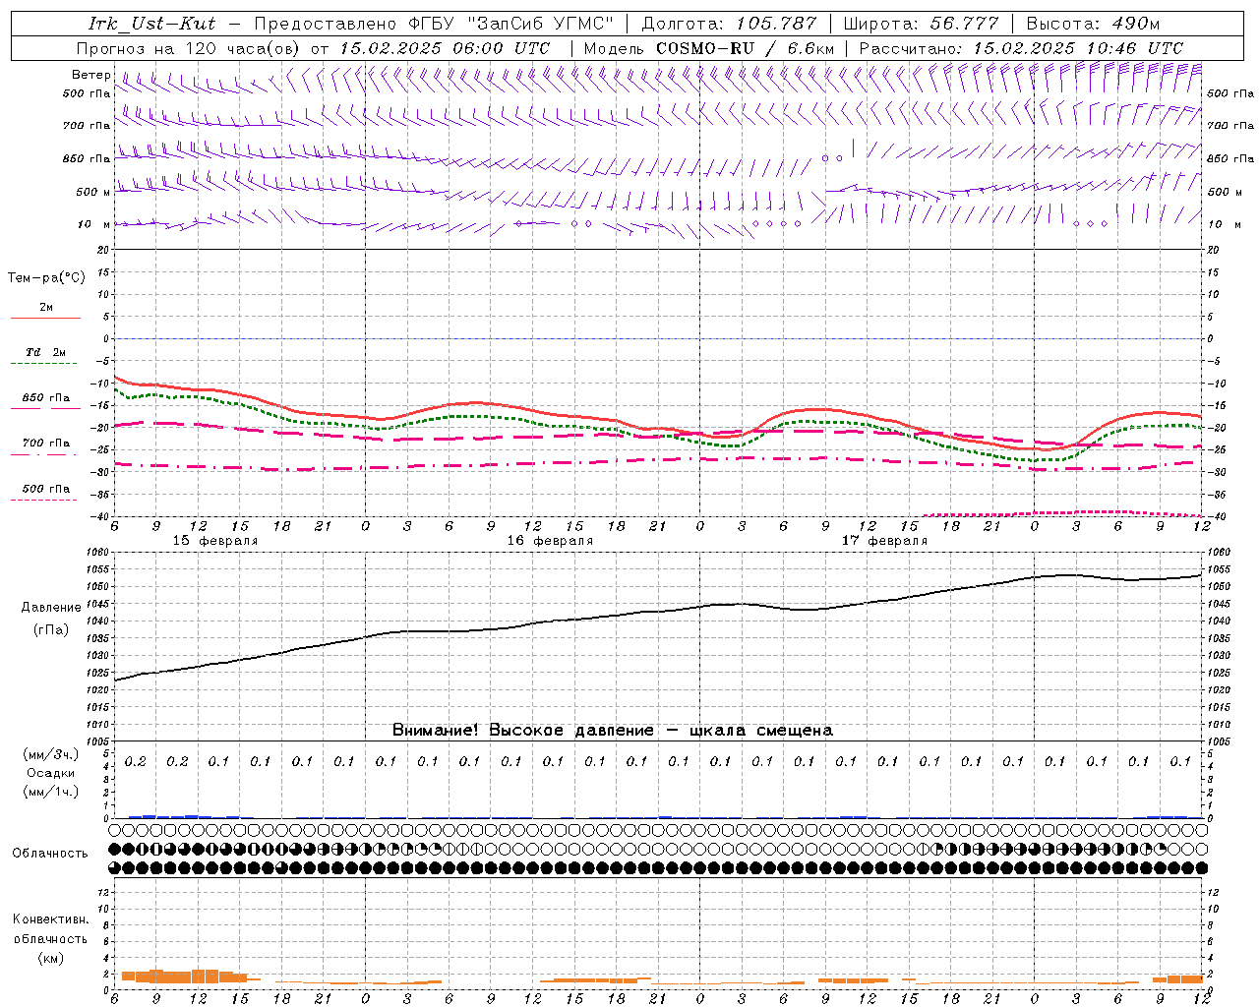Click the 1005 value at bottom of left pressure axis
Image resolution: width=1259 pixels, height=1007 pixels.
coord(97,741)
